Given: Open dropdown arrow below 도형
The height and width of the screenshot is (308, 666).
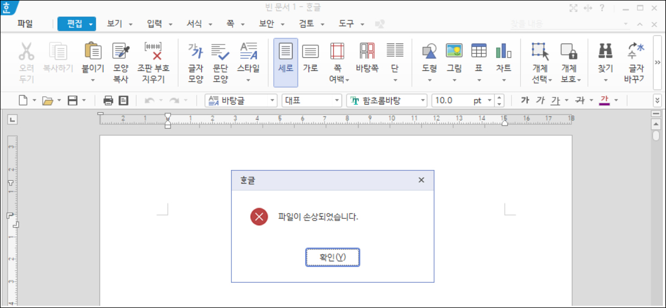Looking at the screenshot, I should pyautogui.click(x=430, y=80).
